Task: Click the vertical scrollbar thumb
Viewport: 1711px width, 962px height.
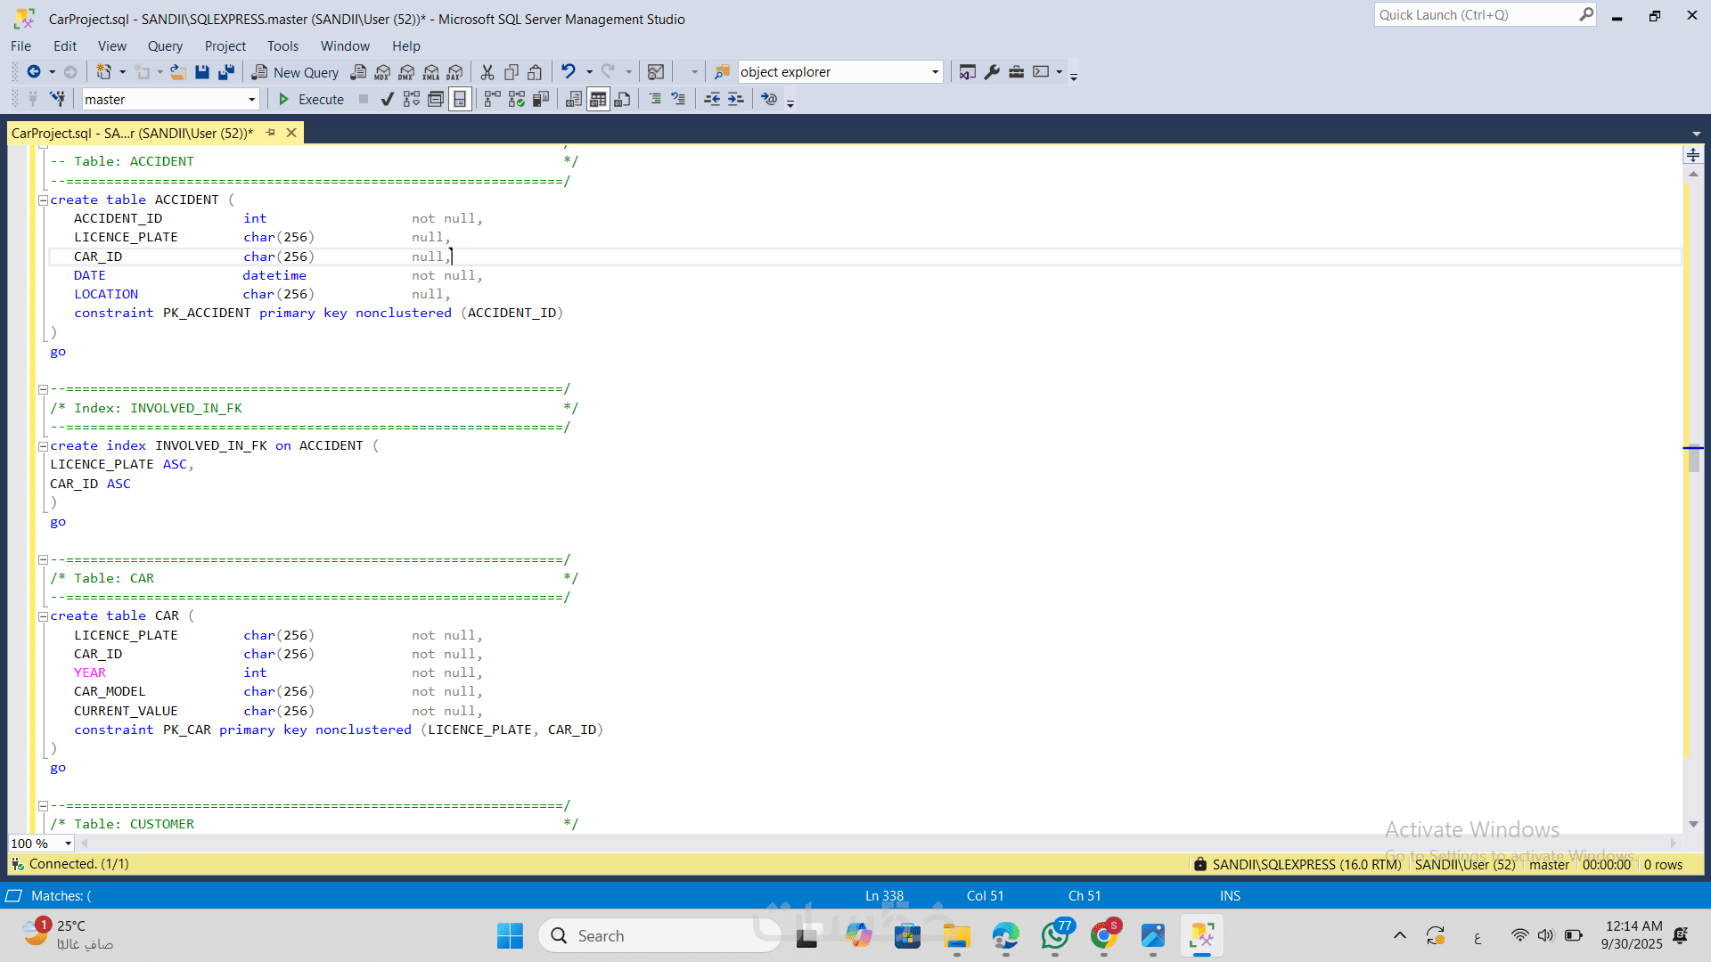Action: click(x=1693, y=458)
